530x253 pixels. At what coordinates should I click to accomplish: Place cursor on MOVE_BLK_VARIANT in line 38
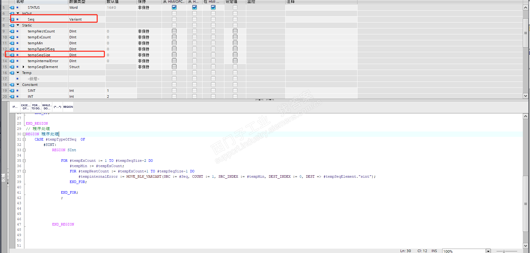pyautogui.click(x=144, y=176)
